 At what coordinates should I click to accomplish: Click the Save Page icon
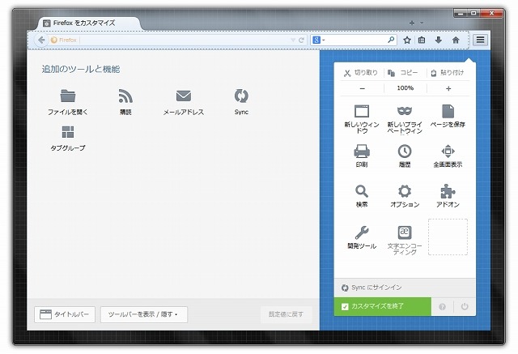pos(448,111)
